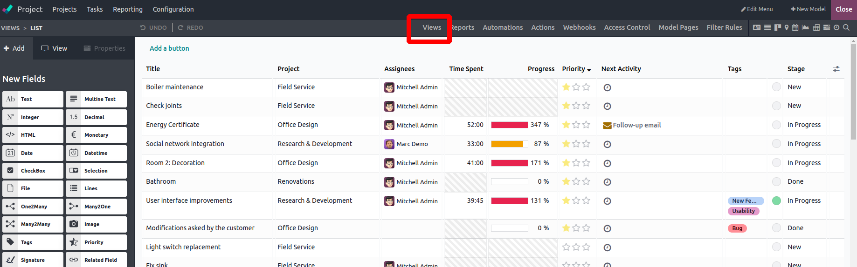Toggle the state circle on Boiler maintenance row
Screen dimensions: 857x267
coord(776,87)
